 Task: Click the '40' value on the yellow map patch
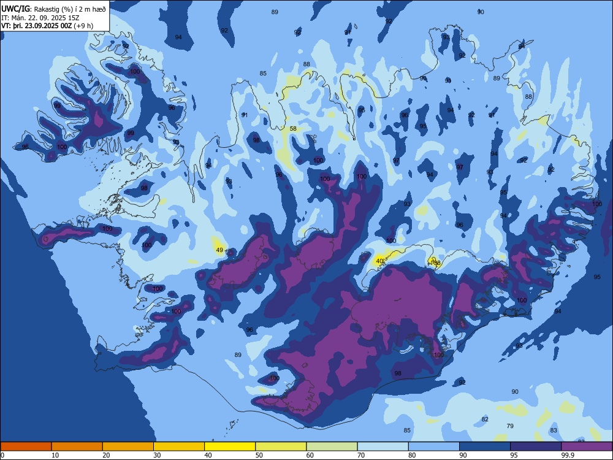pos(379,261)
